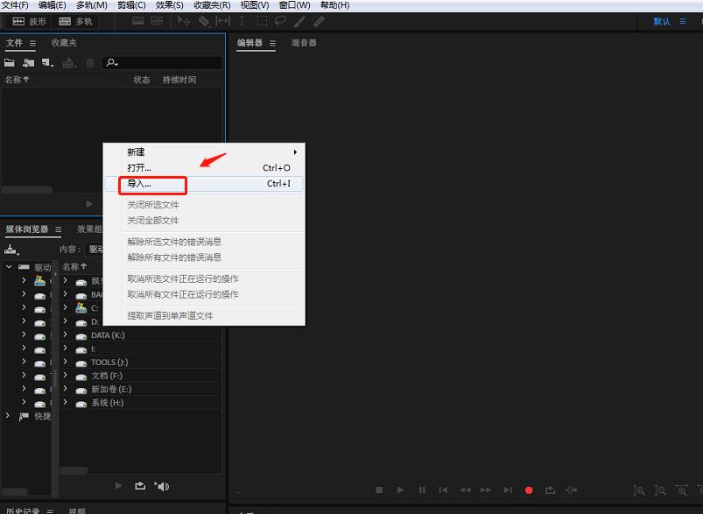Select the Time Selection tool
The width and height of the screenshot is (703, 514).
click(242, 21)
